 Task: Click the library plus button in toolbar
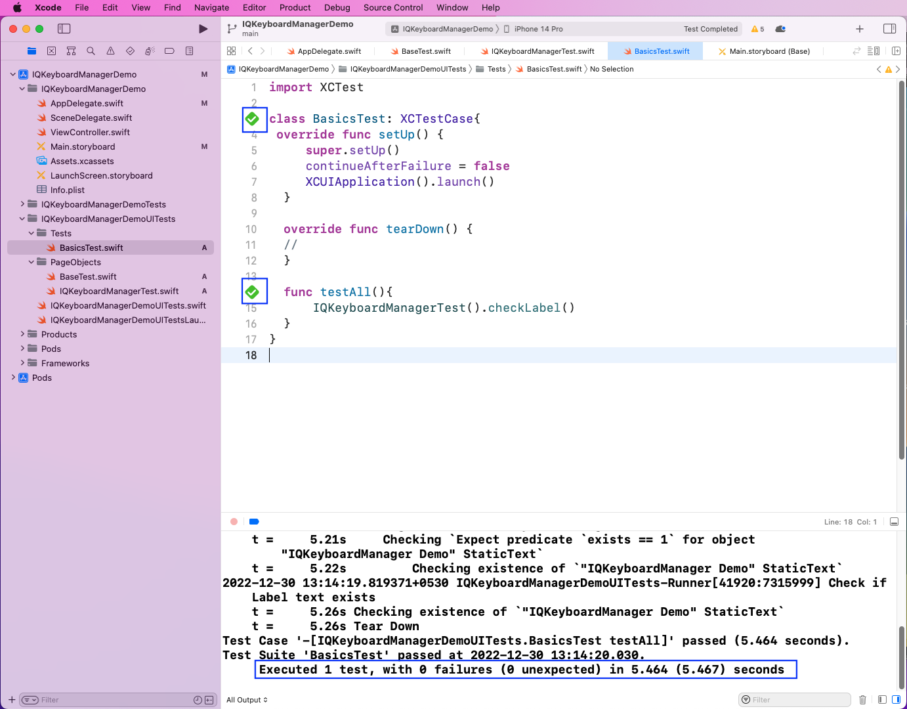click(860, 29)
